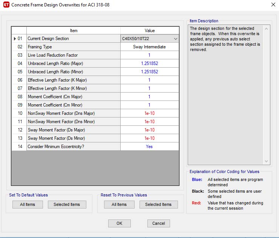The image size is (279, 238).
Task: Click Consider Minimum Eccentricity? item label
Action: point(74,147)
